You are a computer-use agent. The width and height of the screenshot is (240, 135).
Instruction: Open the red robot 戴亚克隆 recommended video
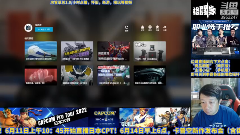tap(113, 51)
